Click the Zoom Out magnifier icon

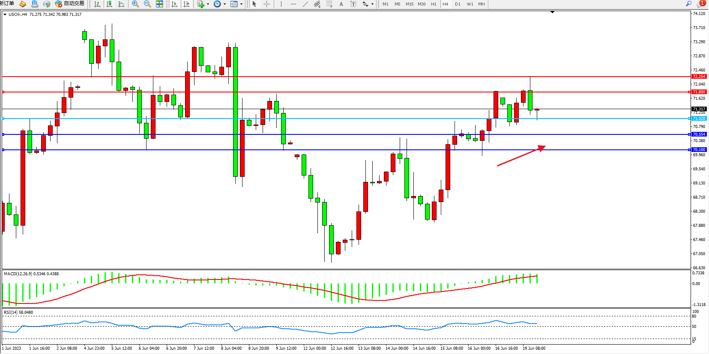147,4
